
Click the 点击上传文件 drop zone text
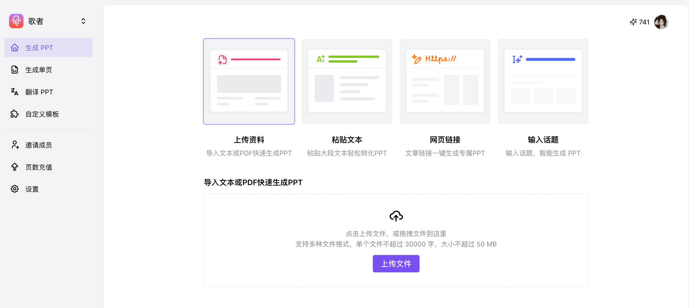(396, 234)
